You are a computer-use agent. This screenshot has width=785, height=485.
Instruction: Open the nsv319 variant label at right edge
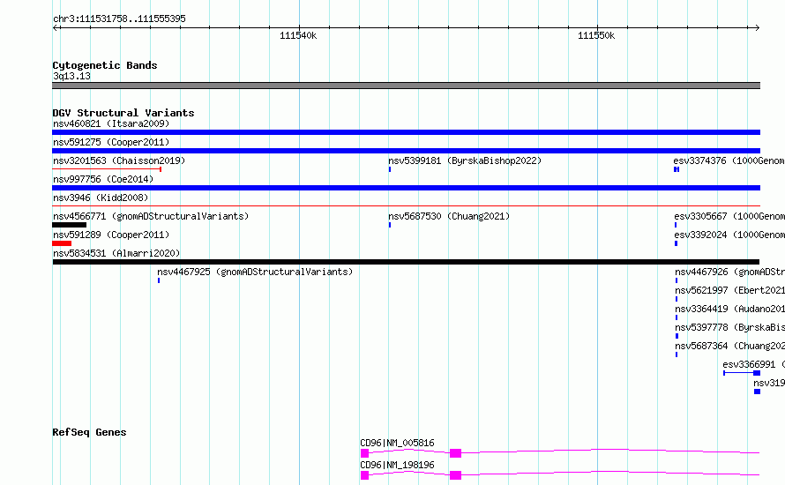click(x=769, y=383)
